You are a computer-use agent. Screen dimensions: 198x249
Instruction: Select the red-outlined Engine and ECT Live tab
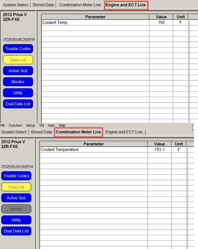point(126,5)
